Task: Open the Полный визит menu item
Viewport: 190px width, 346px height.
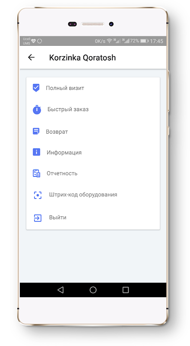Action: coord(93,88)
